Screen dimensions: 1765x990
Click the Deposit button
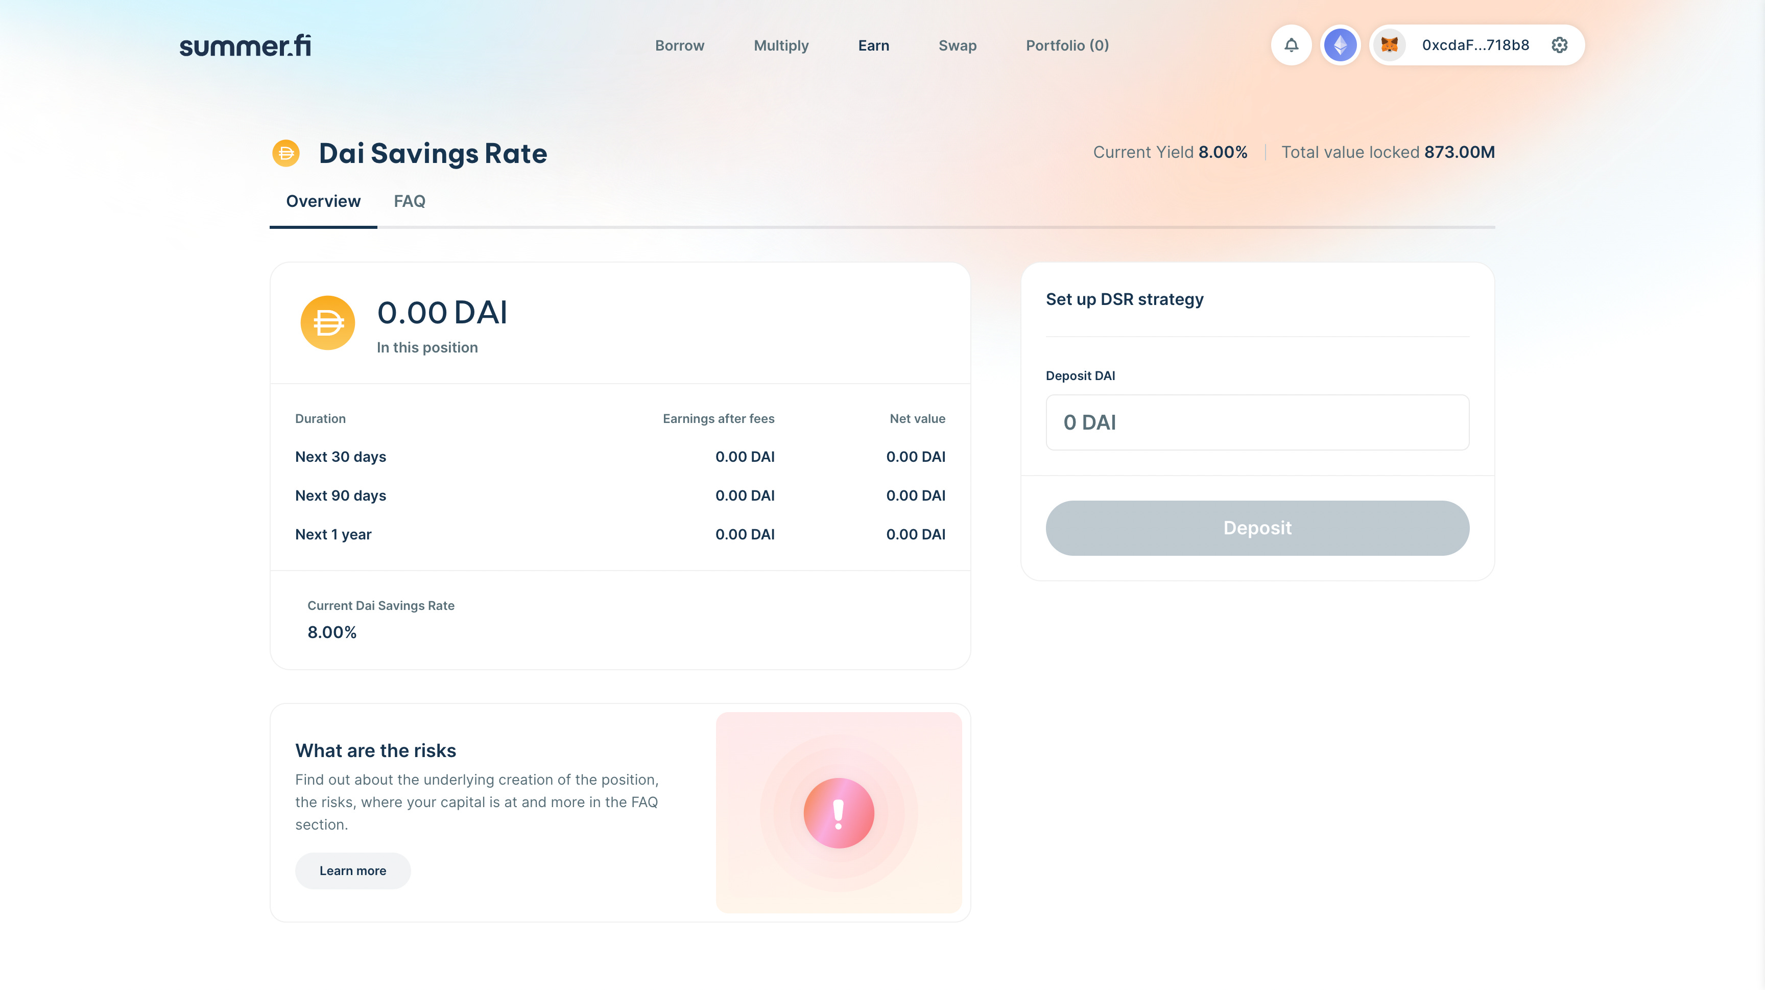(x=1257, y=528)
